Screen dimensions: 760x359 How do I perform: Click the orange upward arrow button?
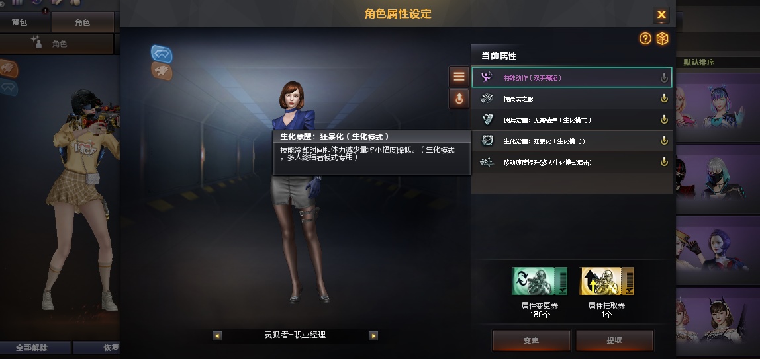(459, 99)
